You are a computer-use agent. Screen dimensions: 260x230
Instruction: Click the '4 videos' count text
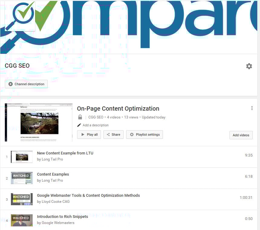114,117
